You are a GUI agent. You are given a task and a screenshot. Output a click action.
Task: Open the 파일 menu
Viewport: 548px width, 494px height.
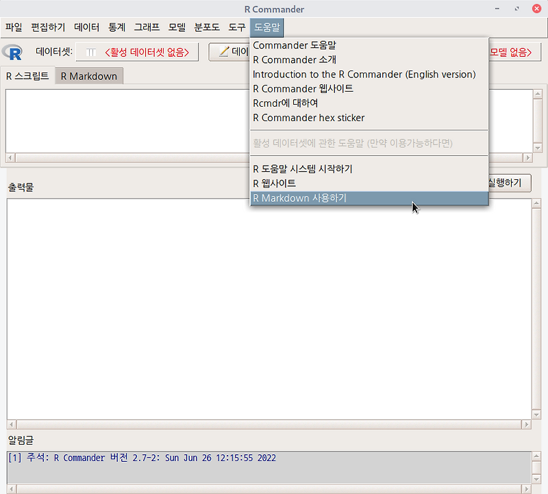[x=14, y=27]
